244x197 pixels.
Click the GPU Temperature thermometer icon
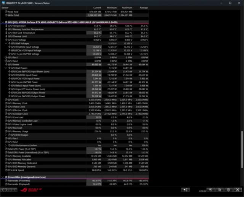point(6,26)
